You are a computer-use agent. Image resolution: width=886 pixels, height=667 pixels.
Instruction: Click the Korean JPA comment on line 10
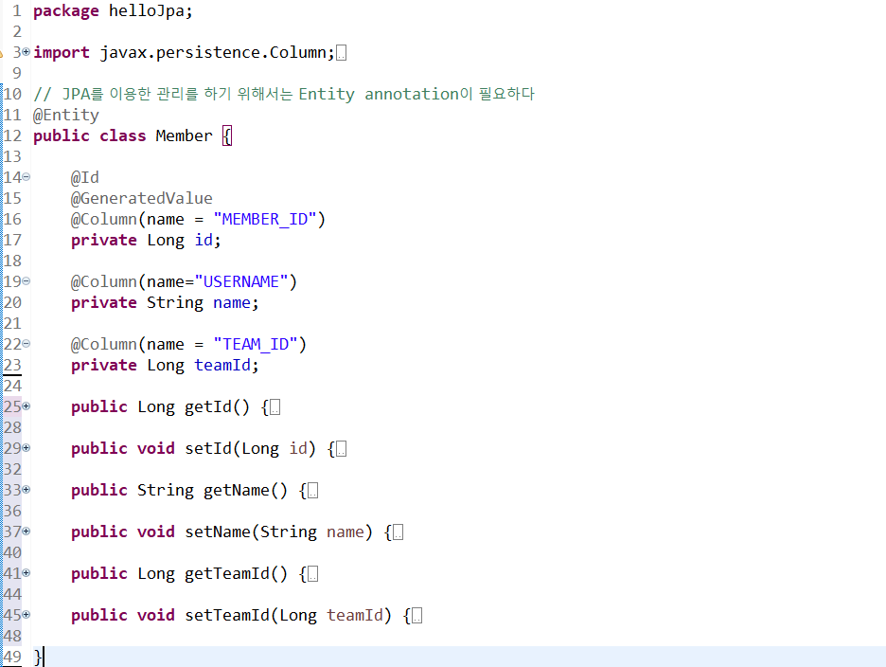coord(284,94)
